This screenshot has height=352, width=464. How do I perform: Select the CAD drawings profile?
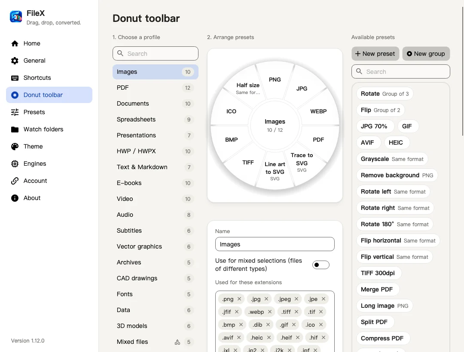[x=156, y=279]
